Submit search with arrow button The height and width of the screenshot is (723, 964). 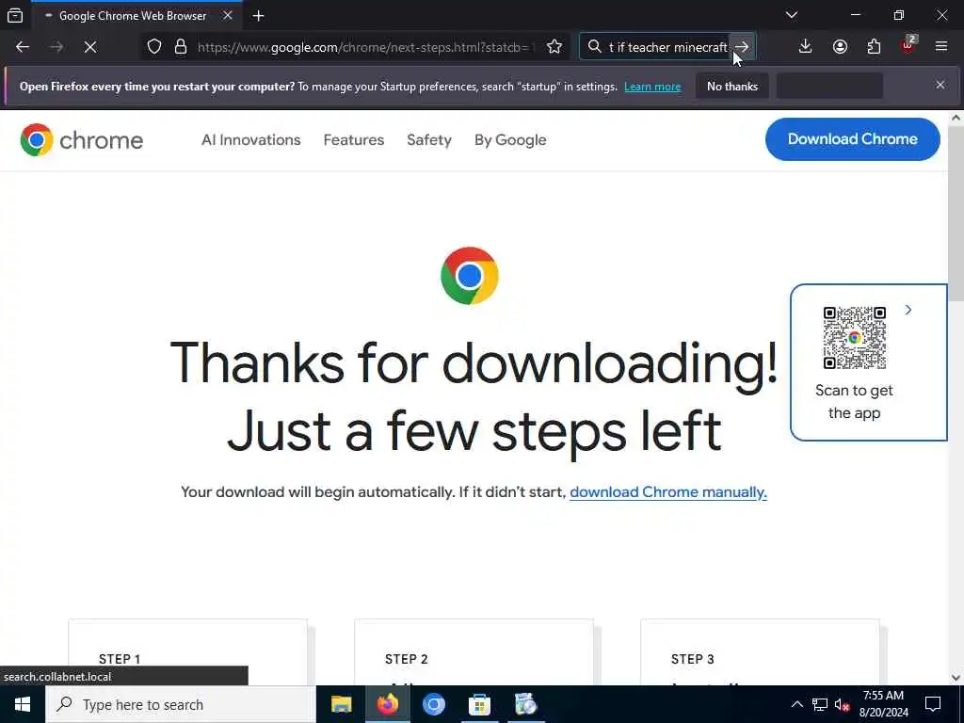coord(742,47)
